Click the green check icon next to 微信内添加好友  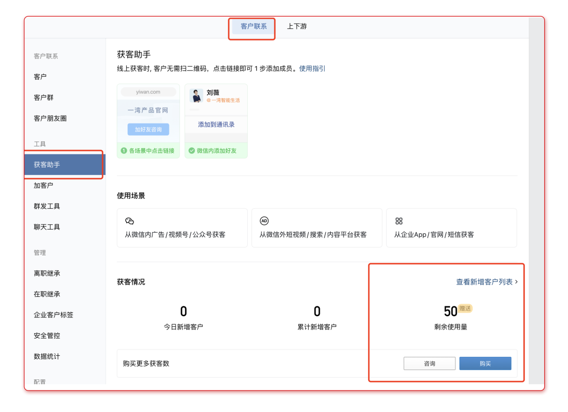coord(191,151)
